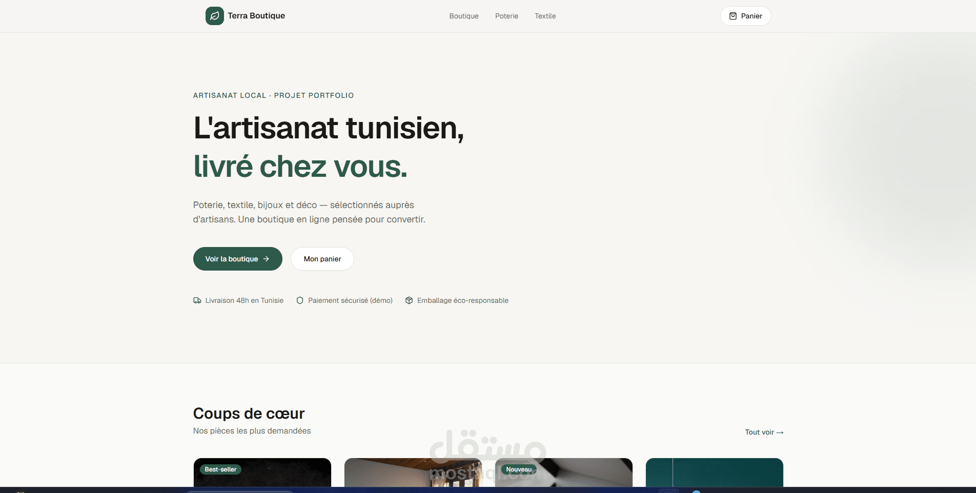
Task: Click 'Nos pièces les plus demandées' subtitle
Action: [252, 431]
